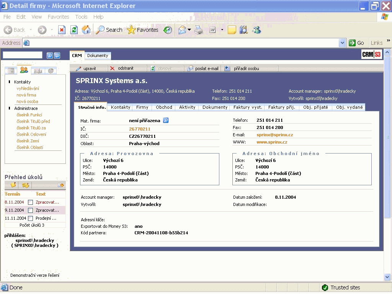This screenshot has width=392, height=294.
Task: Open číselník Zemí in Administrace
Action: (28, 141)
